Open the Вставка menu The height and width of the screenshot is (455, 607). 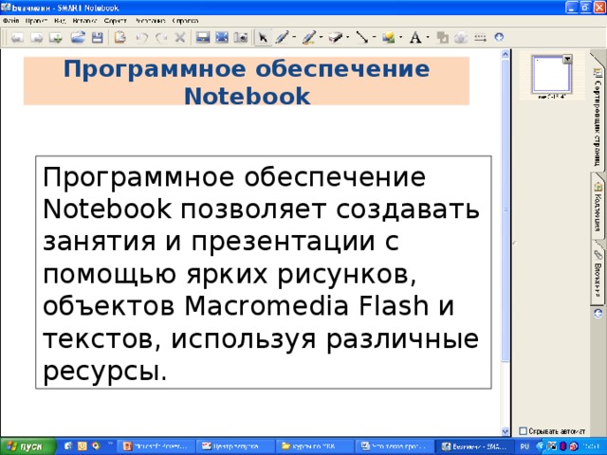click(x=84, y=21)
